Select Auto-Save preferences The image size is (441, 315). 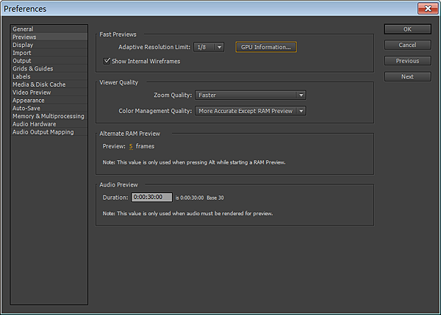(49, 108)
